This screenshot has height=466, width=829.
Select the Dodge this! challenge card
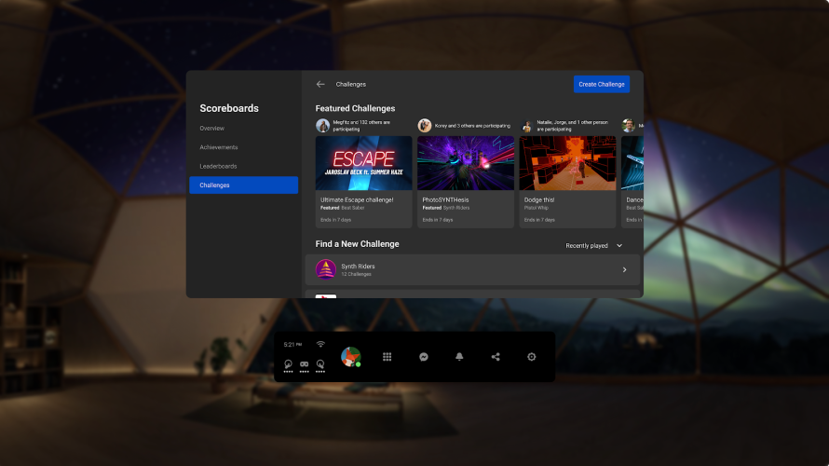567,182
